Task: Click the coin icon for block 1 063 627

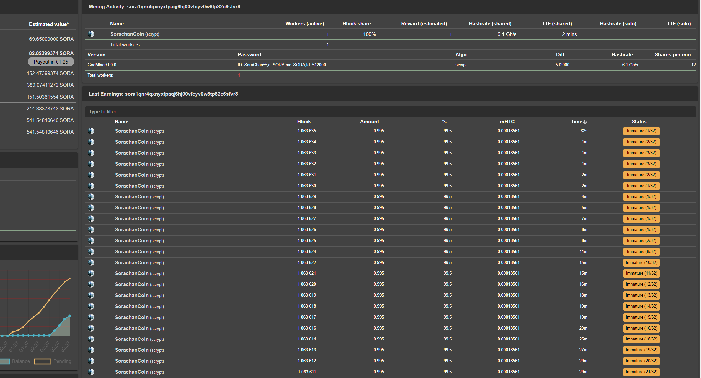Action: pyautogui.click(x=91, y=219)
